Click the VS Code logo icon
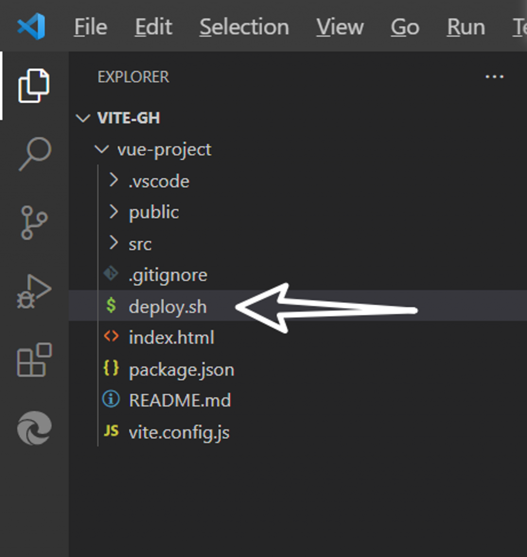Viewport: 527px width, 557px height. pyautogui.click(x=31, y=26)
